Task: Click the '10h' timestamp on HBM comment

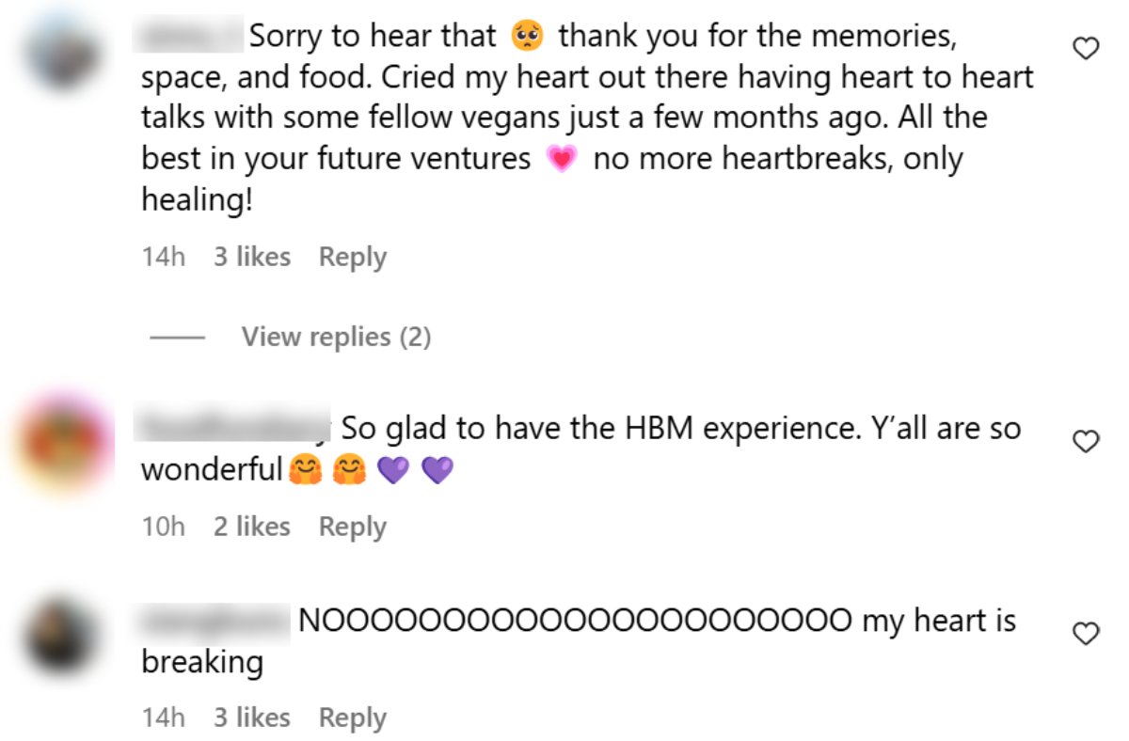Action: (x=164, y=527)
